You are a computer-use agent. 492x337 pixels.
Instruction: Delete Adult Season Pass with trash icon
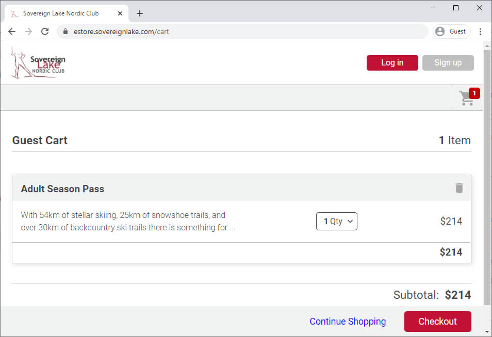tap(459, 188)
